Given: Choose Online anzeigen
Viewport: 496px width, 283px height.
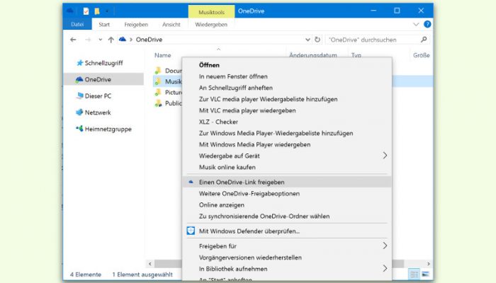Looking at the screenshot, I should point(287,205).
